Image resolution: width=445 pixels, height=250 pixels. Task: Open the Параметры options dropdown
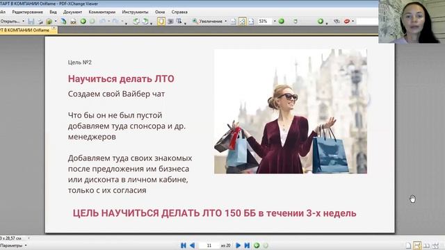pos(26,245)
